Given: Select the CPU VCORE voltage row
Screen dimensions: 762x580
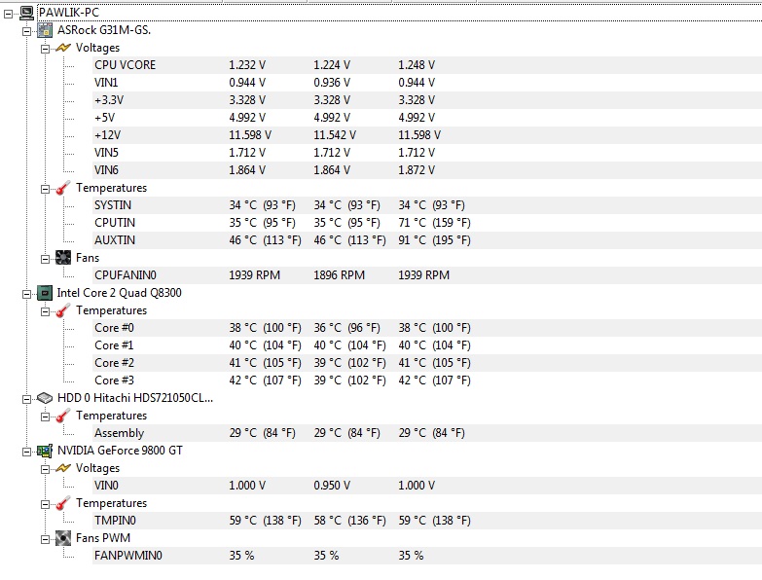Looking at the screenshot, I should point(427,65).
